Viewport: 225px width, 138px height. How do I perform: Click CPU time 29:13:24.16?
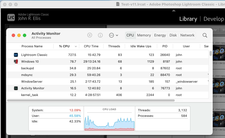click(92, 61)
